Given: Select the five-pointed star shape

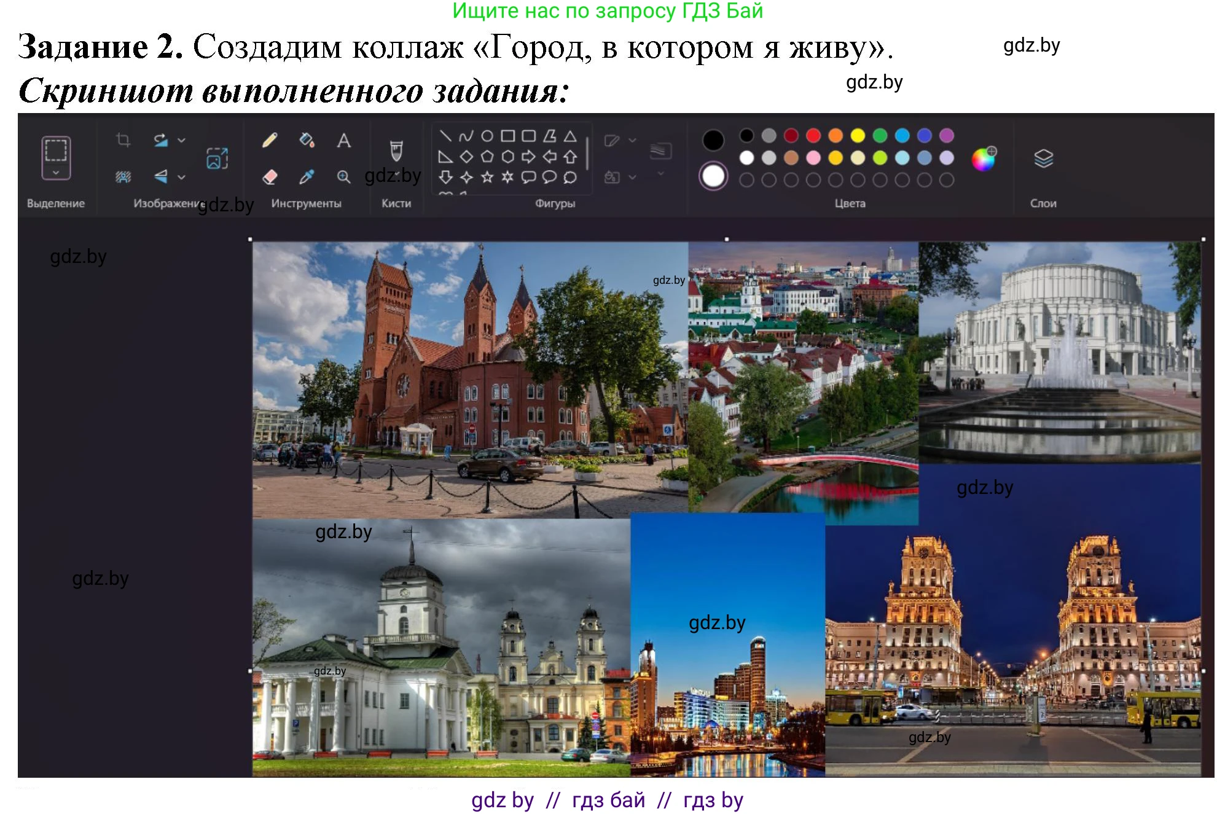Looking at the screenshot, I should [486, 176].
